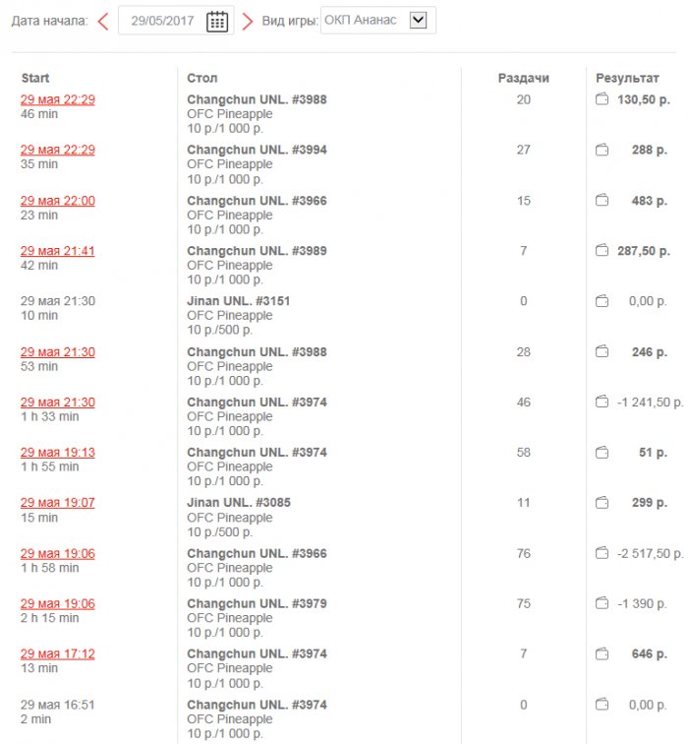The width and height of the screenshot is (688, 744).
Task: Sort by the Раздачи column header
Action: click(x=523, y=78)
